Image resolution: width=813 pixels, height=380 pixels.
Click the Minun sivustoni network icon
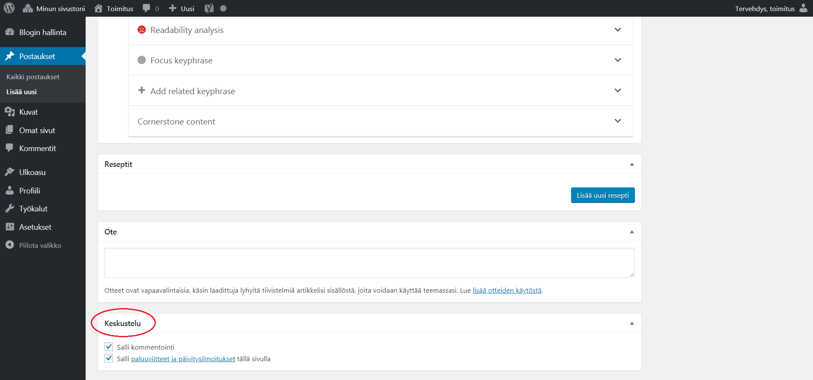28,8
